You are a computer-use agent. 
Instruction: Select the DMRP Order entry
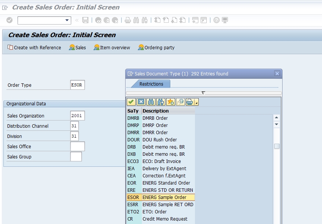160,125
